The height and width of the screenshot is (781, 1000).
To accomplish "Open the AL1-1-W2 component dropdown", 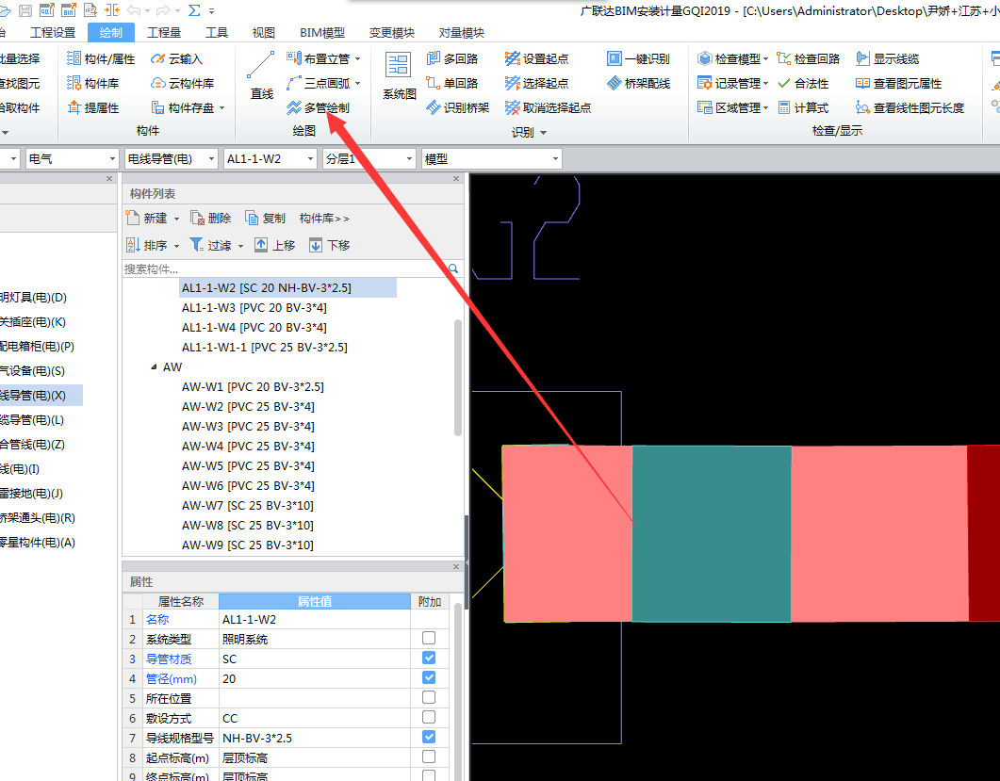I will pyautogui.click(x=270, y=159).
